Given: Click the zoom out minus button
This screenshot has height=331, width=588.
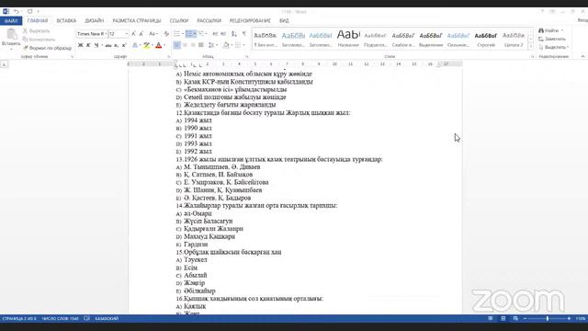Looking at the screenshot, I should click(x=525, y=319).
